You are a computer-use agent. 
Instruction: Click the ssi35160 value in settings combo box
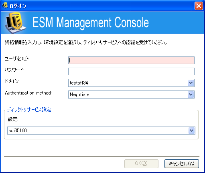pos(18,131)
